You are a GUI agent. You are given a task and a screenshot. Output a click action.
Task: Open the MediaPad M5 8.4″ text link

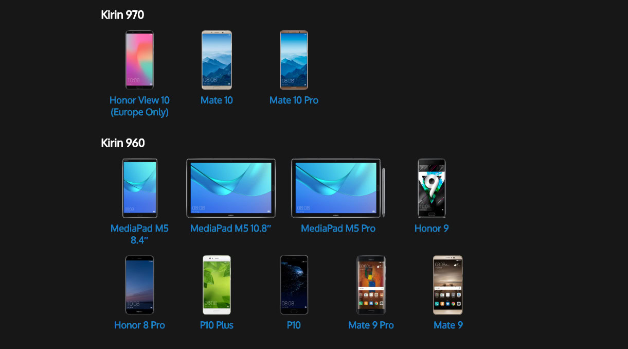coord(139,234)
